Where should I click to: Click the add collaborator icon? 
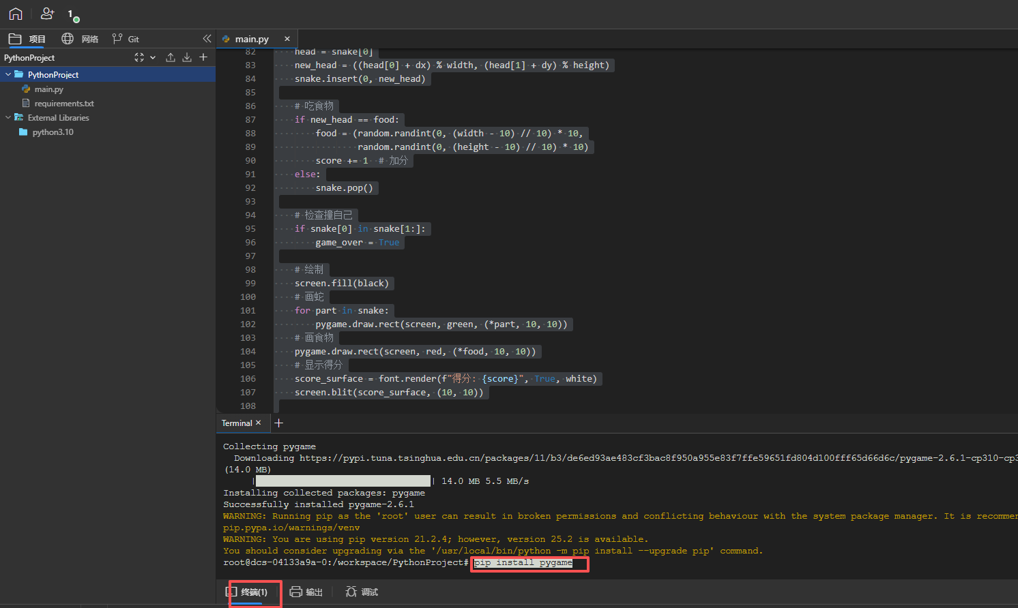pos(47,14)
